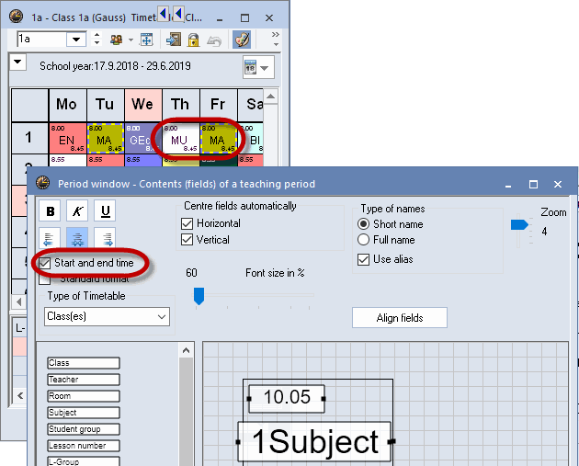Select the Thursday MU lesson cell
579x466 pixels.
[x=179, y=140]
